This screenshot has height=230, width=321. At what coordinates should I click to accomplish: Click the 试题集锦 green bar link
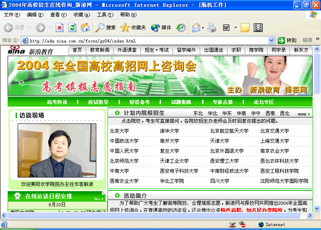click(x=181, y=102)
